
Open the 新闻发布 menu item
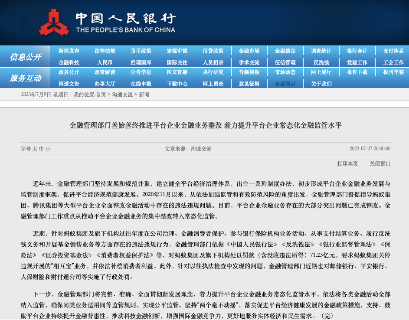pos(69,51)
